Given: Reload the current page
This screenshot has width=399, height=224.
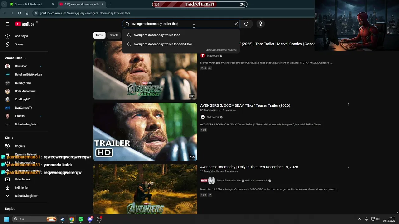Looking at the screenshot, I should [19, 13].
